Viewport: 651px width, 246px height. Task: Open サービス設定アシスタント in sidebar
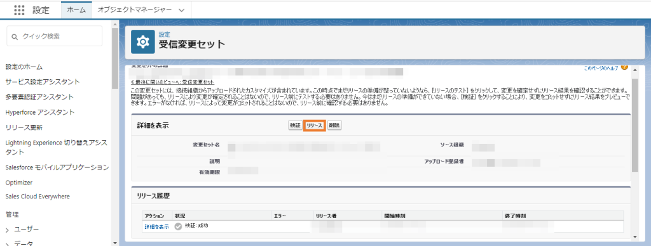tap(43, 82)
